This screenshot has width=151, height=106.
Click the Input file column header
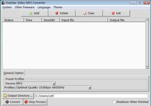coord(84,20)
